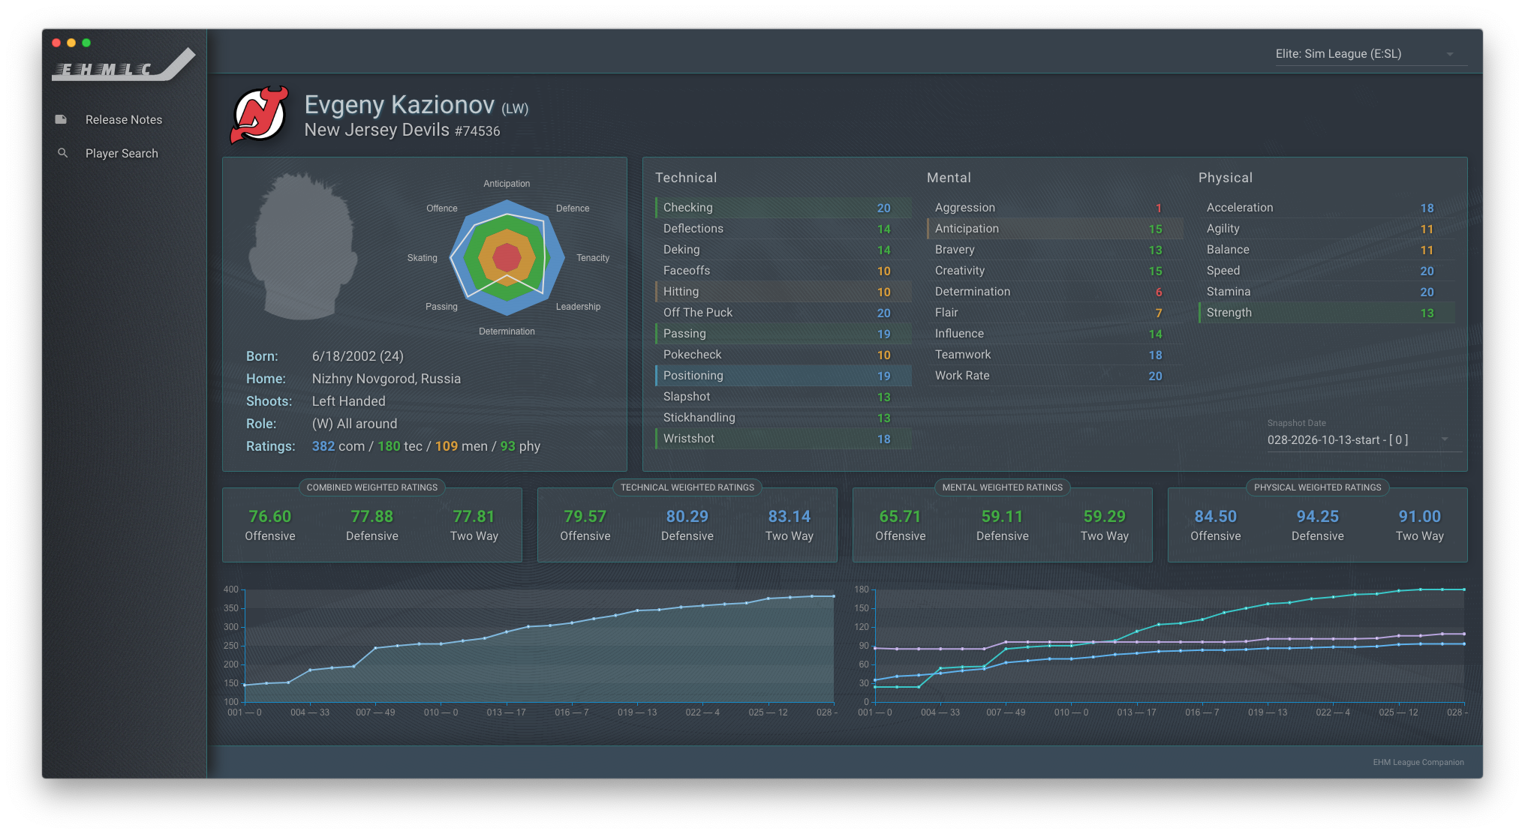Select the Checking attribute row
Screen dimensions: 1525x834
783,208
